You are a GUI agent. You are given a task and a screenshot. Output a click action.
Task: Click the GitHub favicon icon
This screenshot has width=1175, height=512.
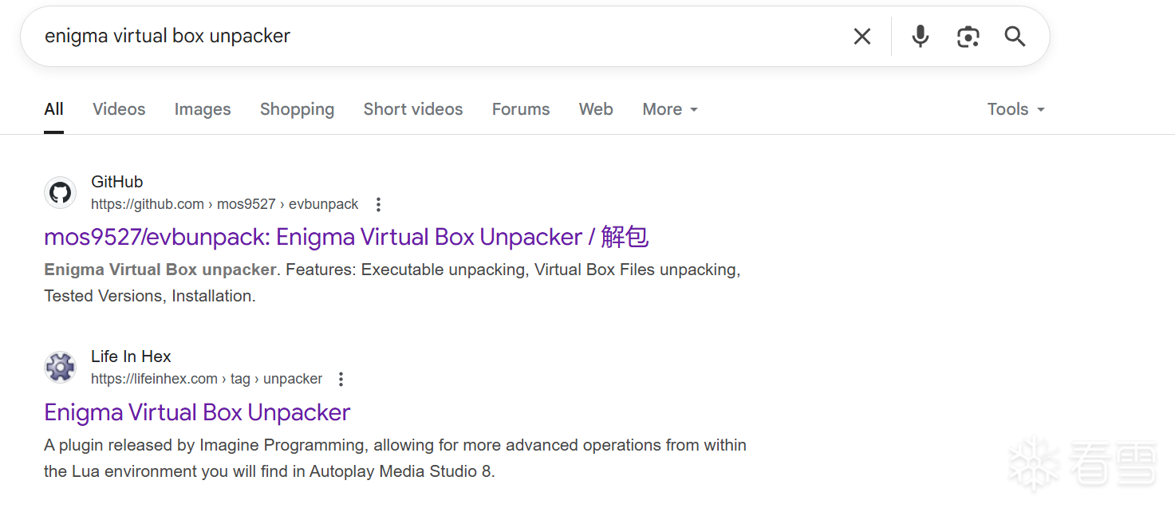click(60, 192)
